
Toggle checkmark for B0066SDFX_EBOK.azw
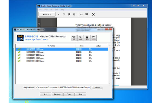pyautogui.click(x=19, y=58)
